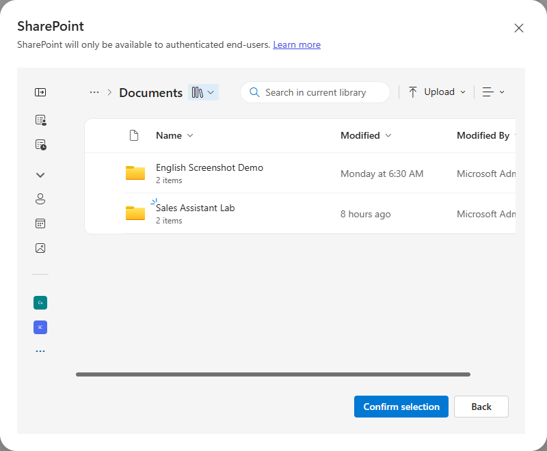
Task: Open the teal site tile
Action: [x=40, y=303]
